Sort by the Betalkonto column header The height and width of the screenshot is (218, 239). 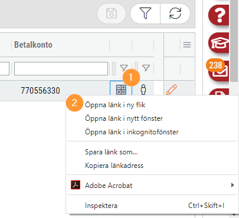33,45
